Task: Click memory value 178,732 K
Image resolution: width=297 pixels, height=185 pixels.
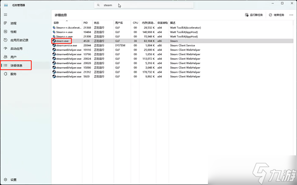Action: point(148,72)
